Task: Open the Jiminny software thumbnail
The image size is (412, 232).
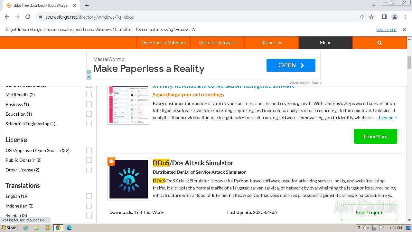Action: 129,105
